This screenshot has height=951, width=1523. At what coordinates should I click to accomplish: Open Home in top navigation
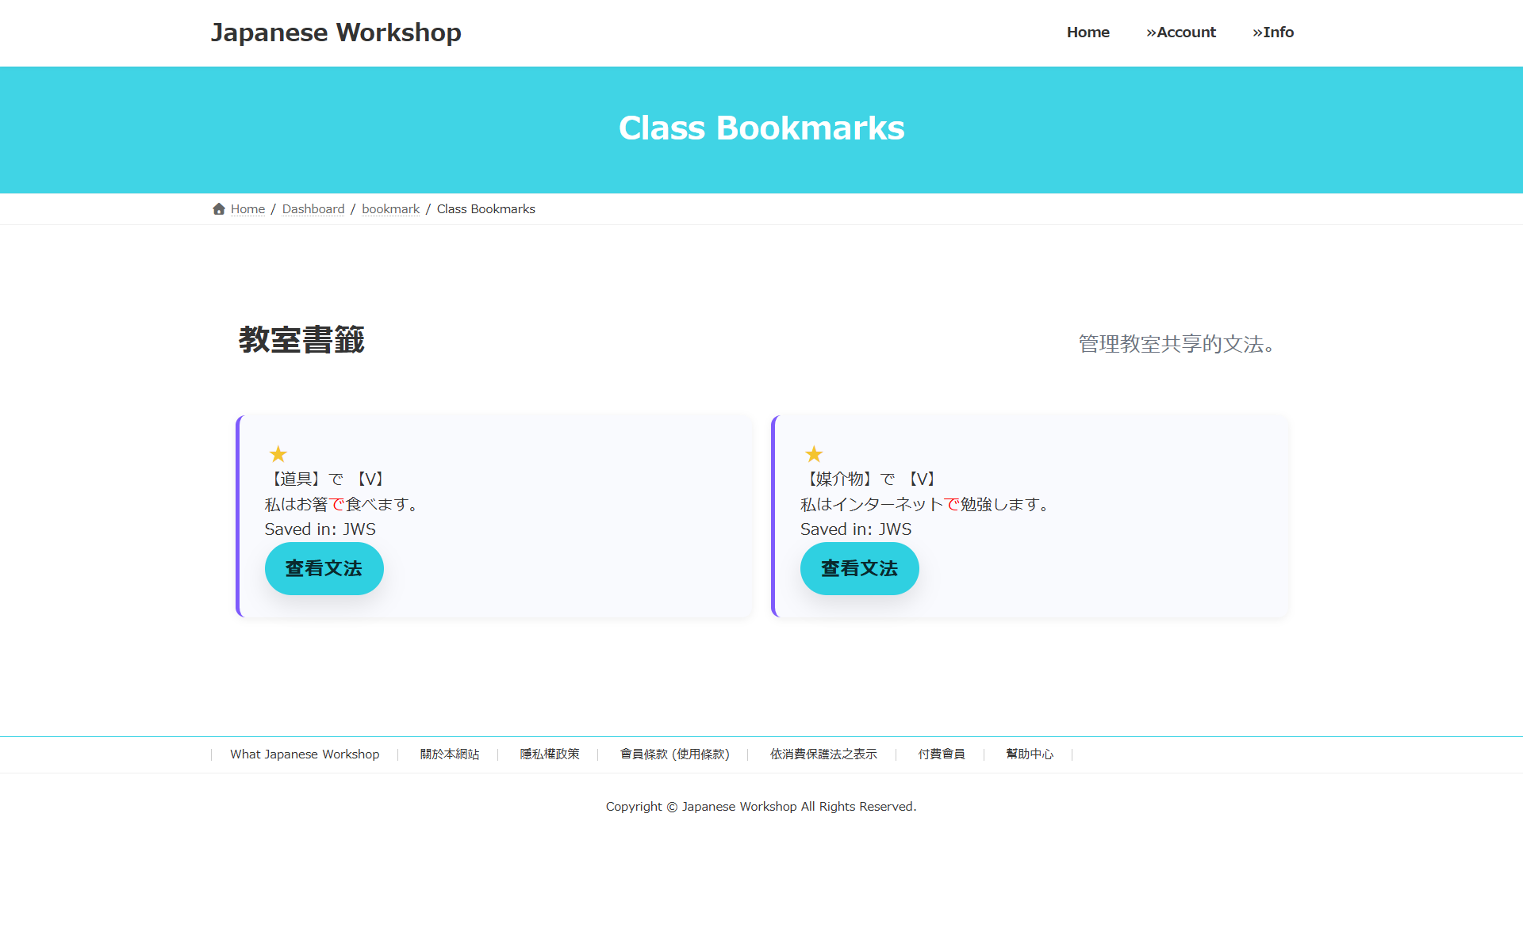coord(1088,32)
